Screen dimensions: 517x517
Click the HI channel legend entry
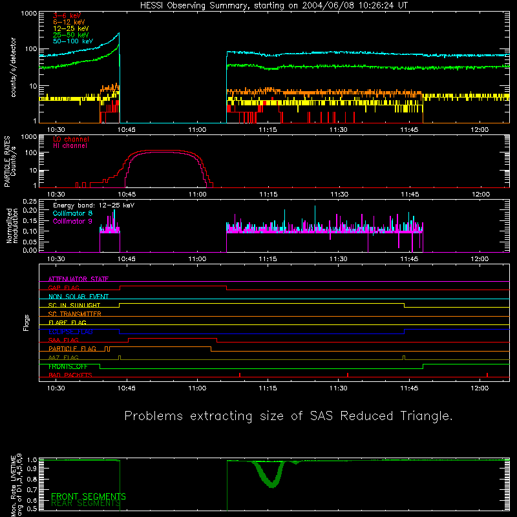(x=70, y=146)
